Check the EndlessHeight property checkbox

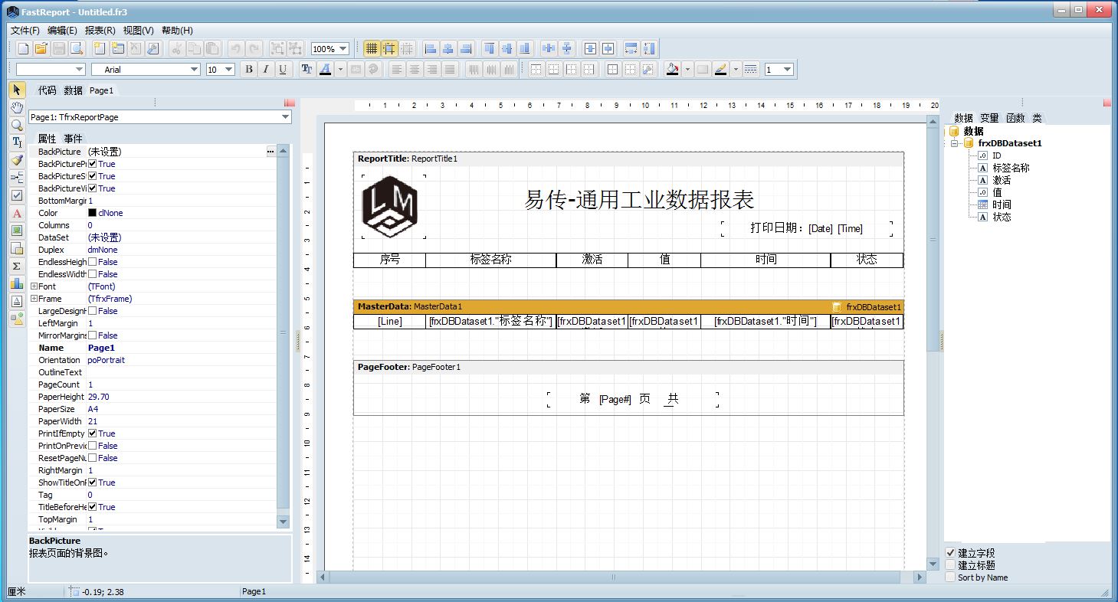point(93,262)
